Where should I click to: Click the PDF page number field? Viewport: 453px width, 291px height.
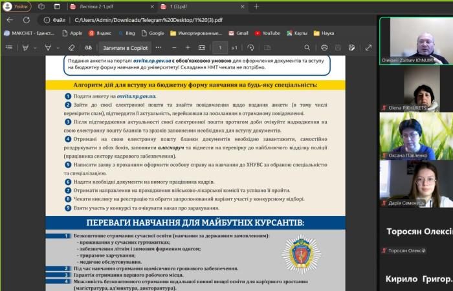point(220,47)
